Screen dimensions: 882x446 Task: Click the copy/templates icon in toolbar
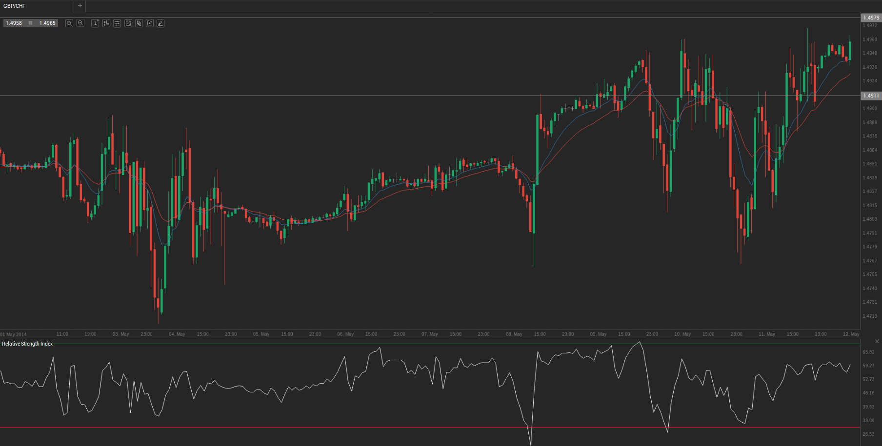click(x=139, y=23)
